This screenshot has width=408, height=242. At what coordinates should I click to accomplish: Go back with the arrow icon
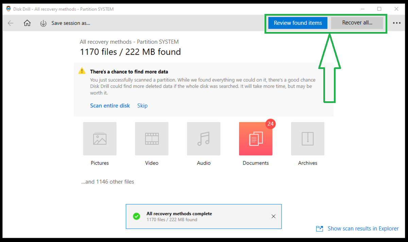coord(11,23)
